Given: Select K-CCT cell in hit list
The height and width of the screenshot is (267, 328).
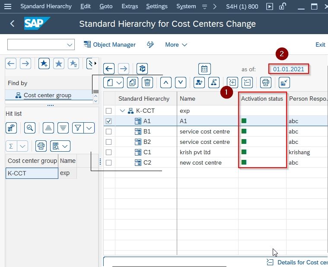Looking at the screenshot, I should [x=32, y=173].
